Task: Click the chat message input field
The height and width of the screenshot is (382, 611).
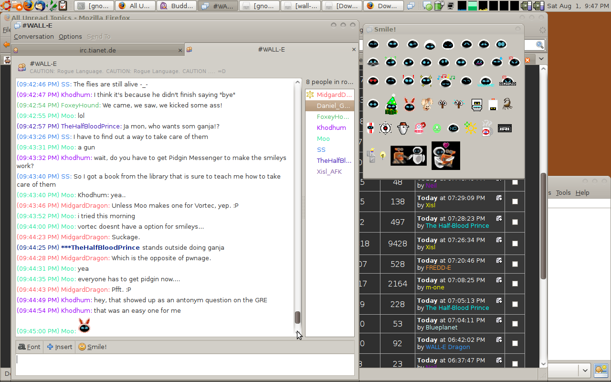Action: 185,364
